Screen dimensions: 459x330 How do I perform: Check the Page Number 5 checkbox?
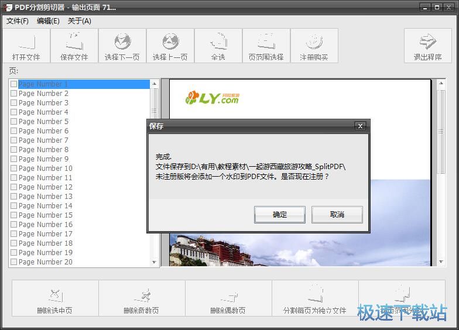(14, 122)
